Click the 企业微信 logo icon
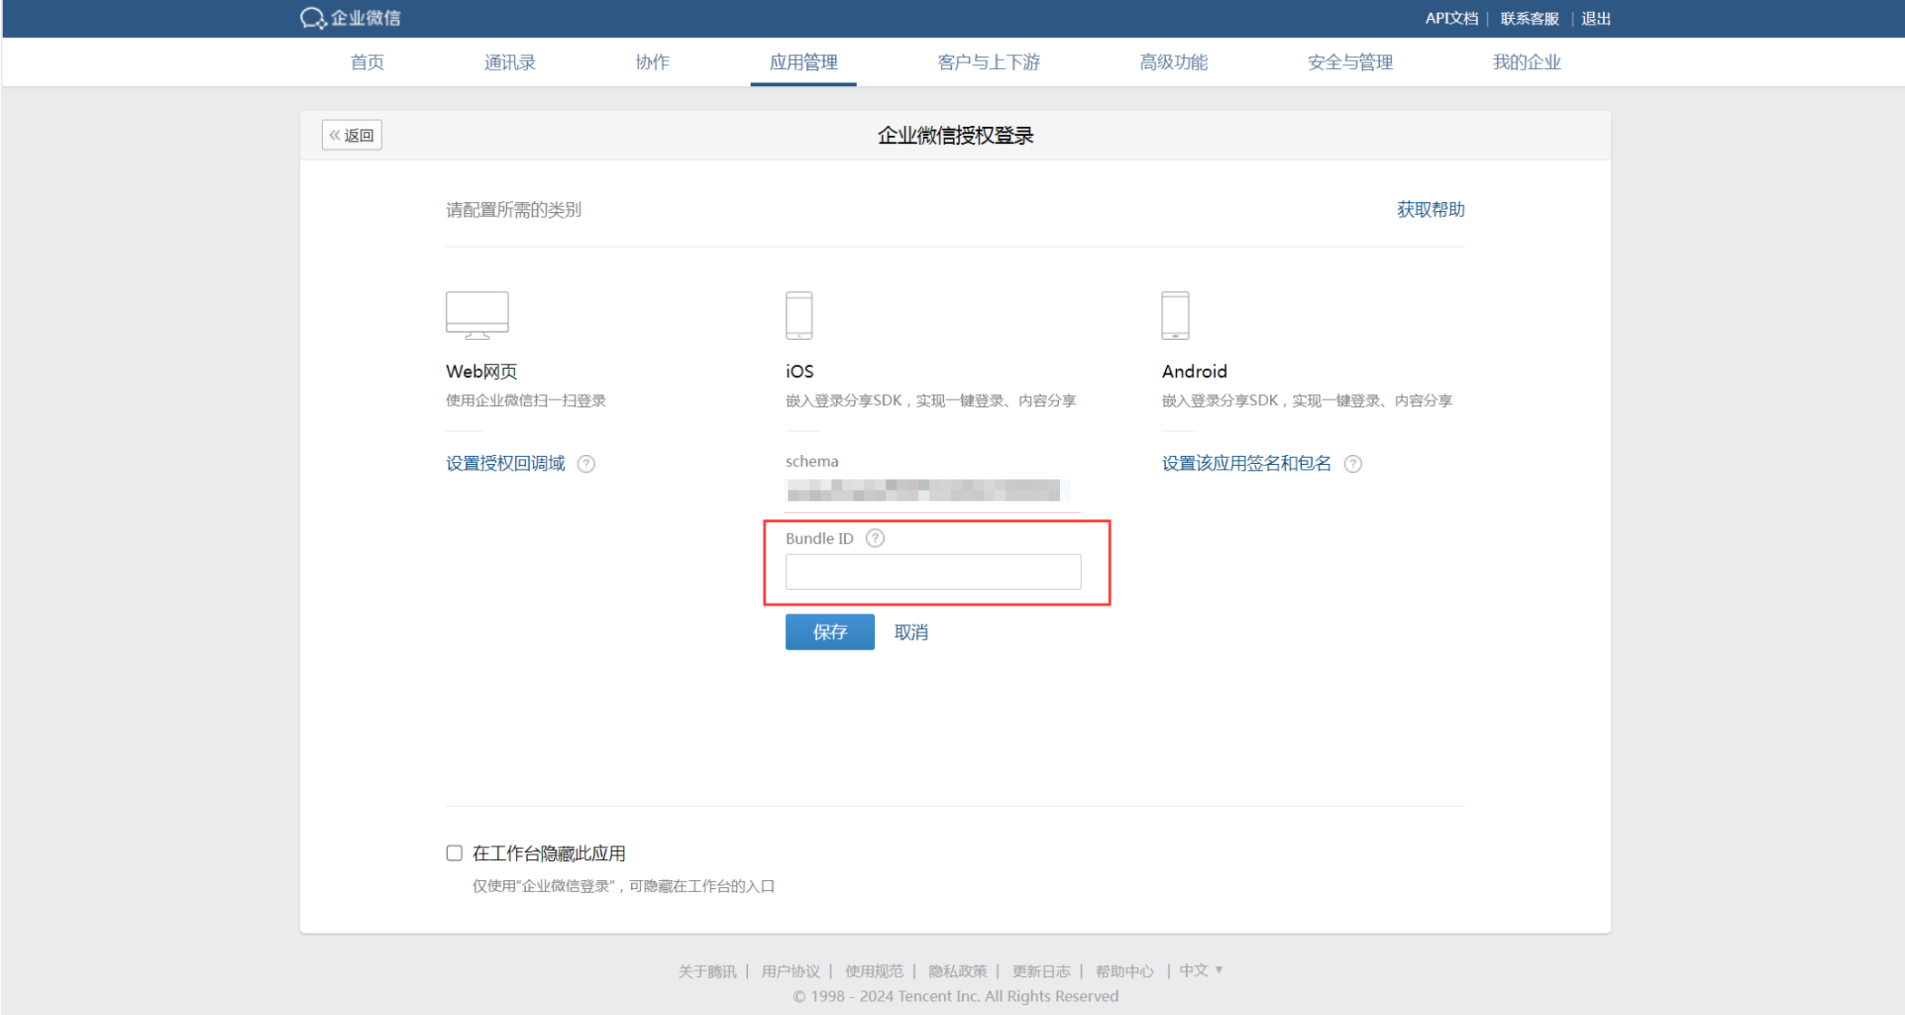This screenshot has height=1015, width=1905. tap(313, 18)
